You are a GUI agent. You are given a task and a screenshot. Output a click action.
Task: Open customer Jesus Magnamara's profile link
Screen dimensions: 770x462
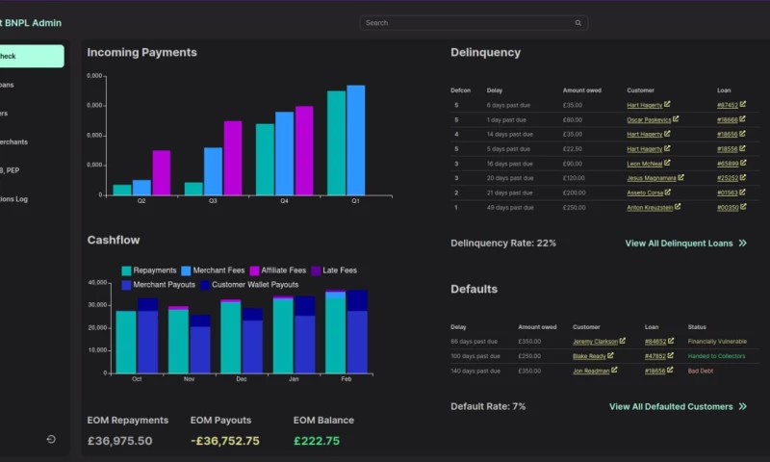click(x=651, y=178)
